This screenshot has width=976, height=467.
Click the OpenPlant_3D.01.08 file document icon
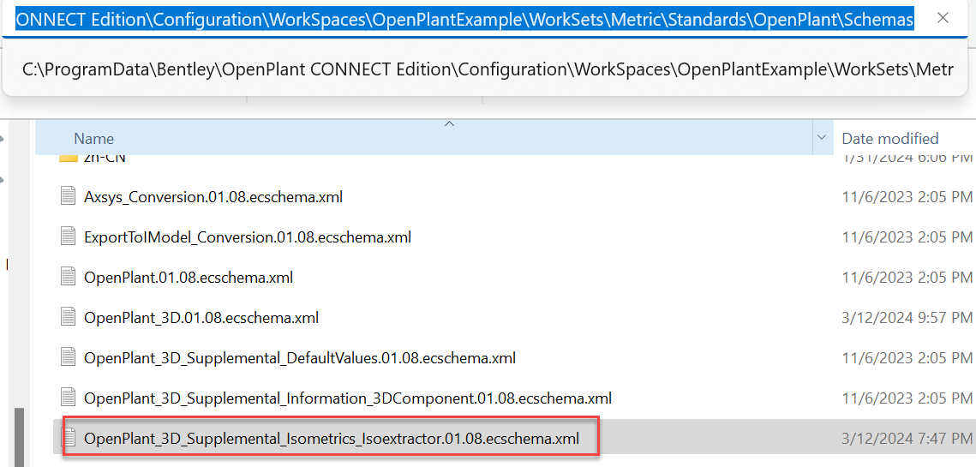(x=68, y=318)
